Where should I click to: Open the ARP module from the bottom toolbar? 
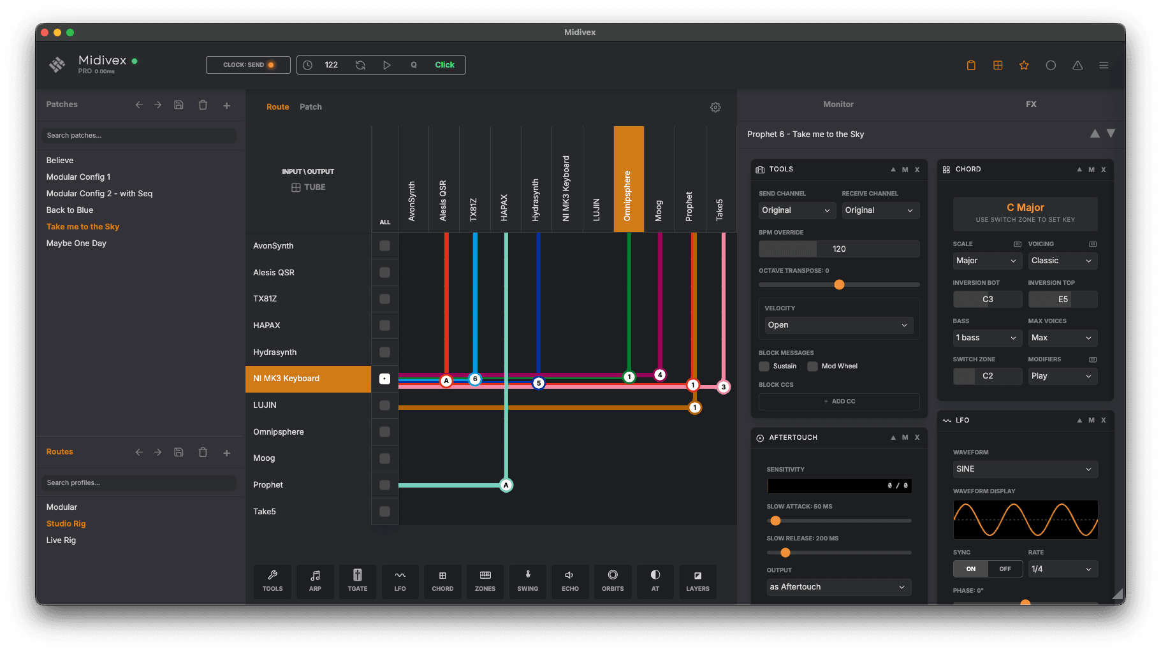coord(315,581)
